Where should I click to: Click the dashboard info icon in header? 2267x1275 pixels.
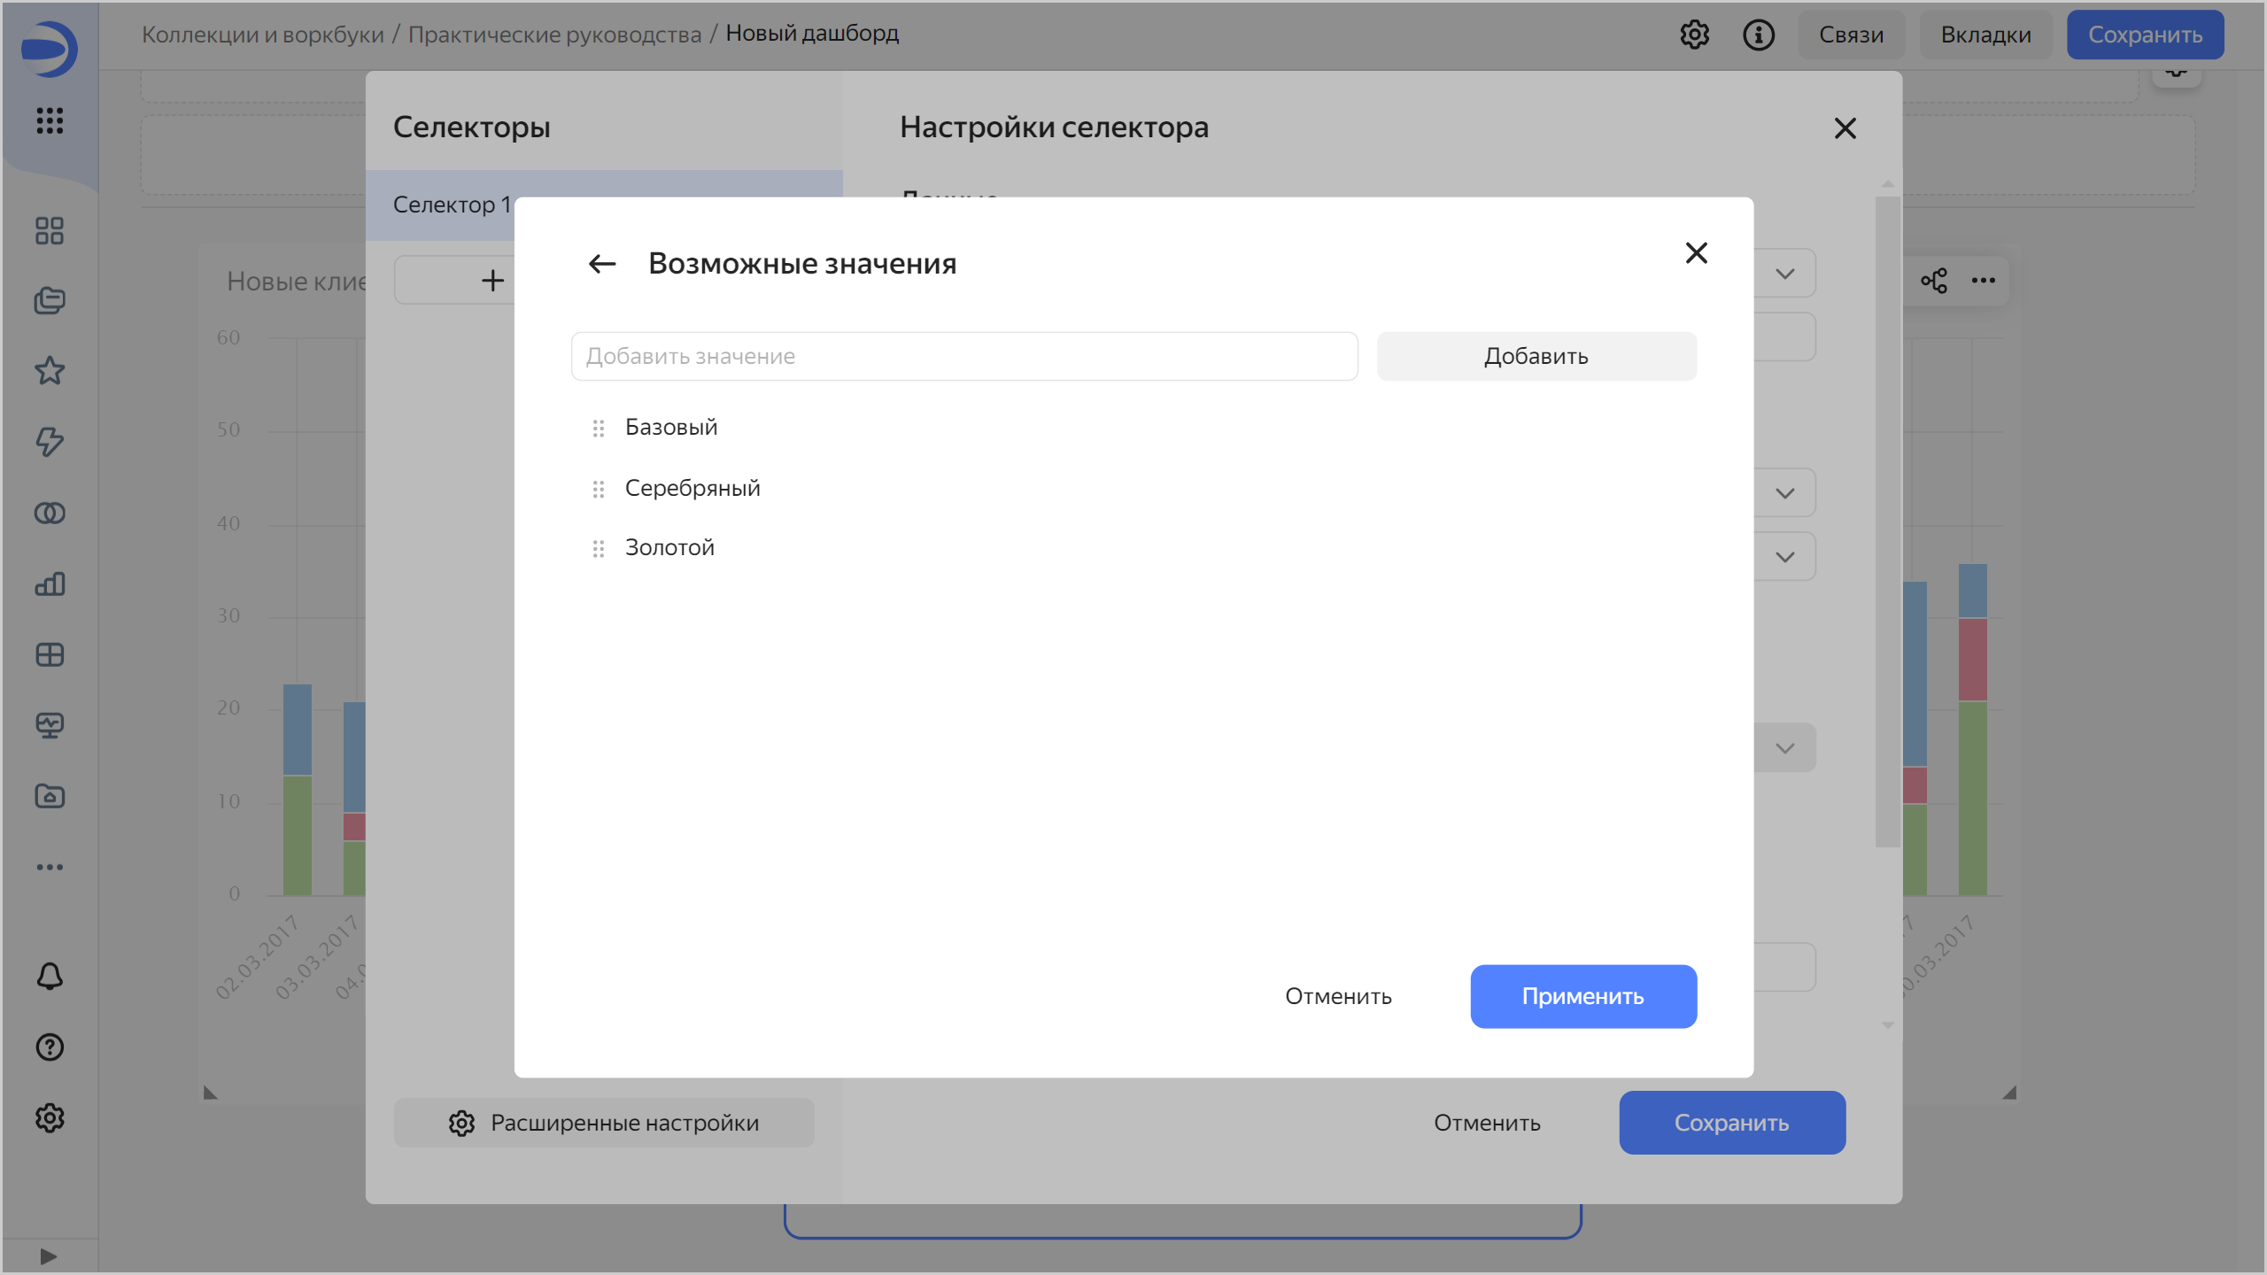[x=1759, y=35]
